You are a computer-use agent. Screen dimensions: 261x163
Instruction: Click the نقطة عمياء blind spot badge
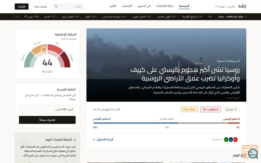coord(189,109)
